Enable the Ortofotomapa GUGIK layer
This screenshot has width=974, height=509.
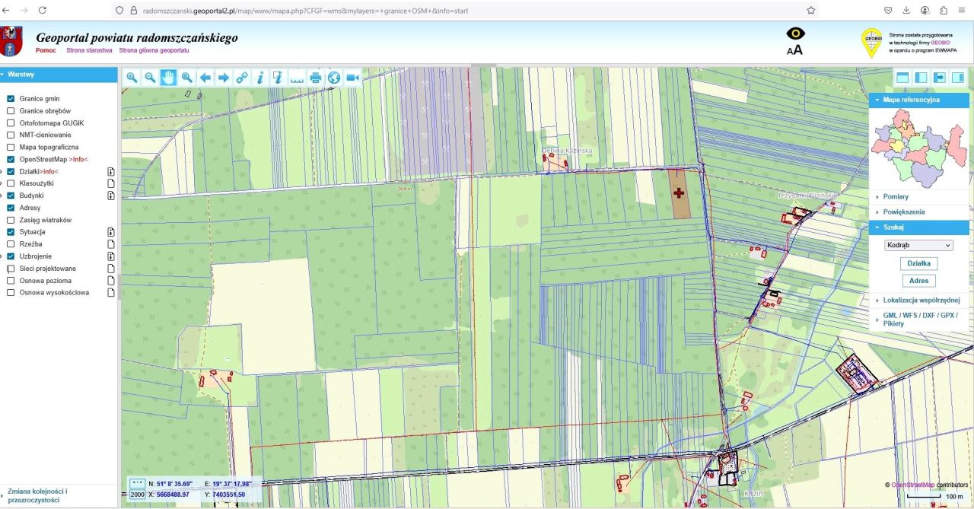(x=11, y=123)
